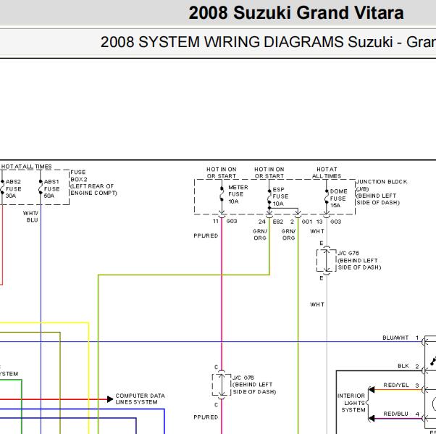Click the GRN/ORG label beside pin 2 wire
This screenshot has width=436, height=434.
point(288,235)
